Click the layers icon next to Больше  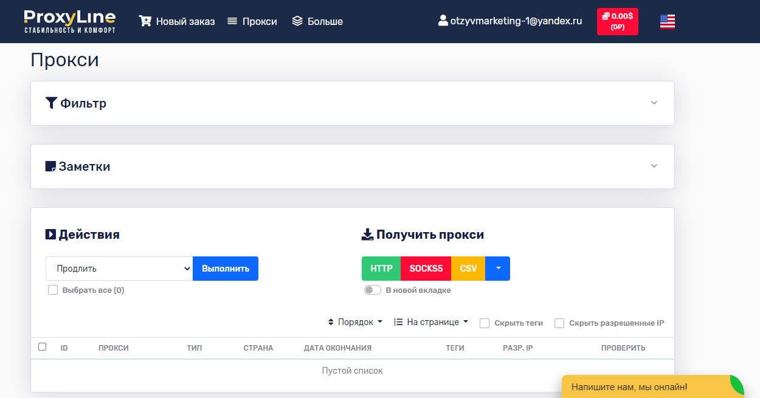click(297, 21)
